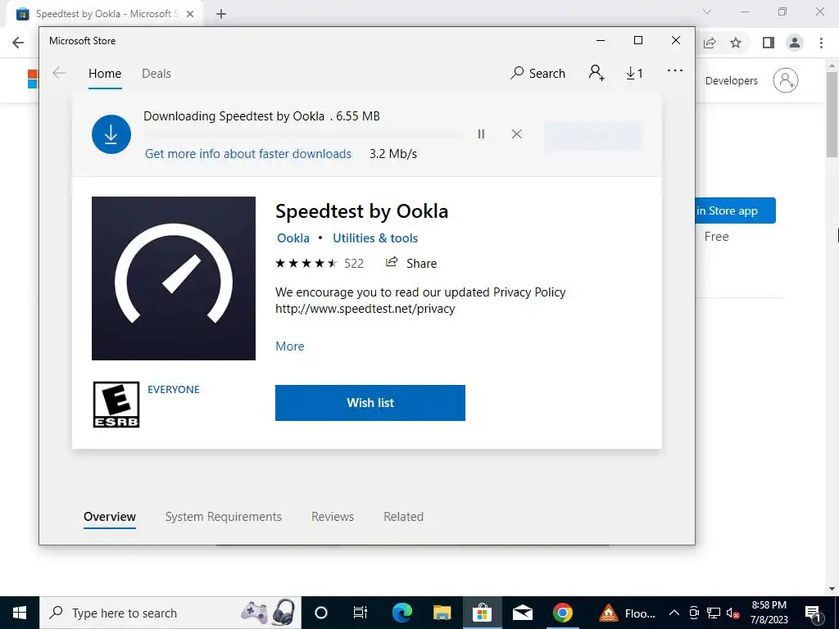Open Task View on taskbar
Viewport: 839px width, 629px height.
361,613
